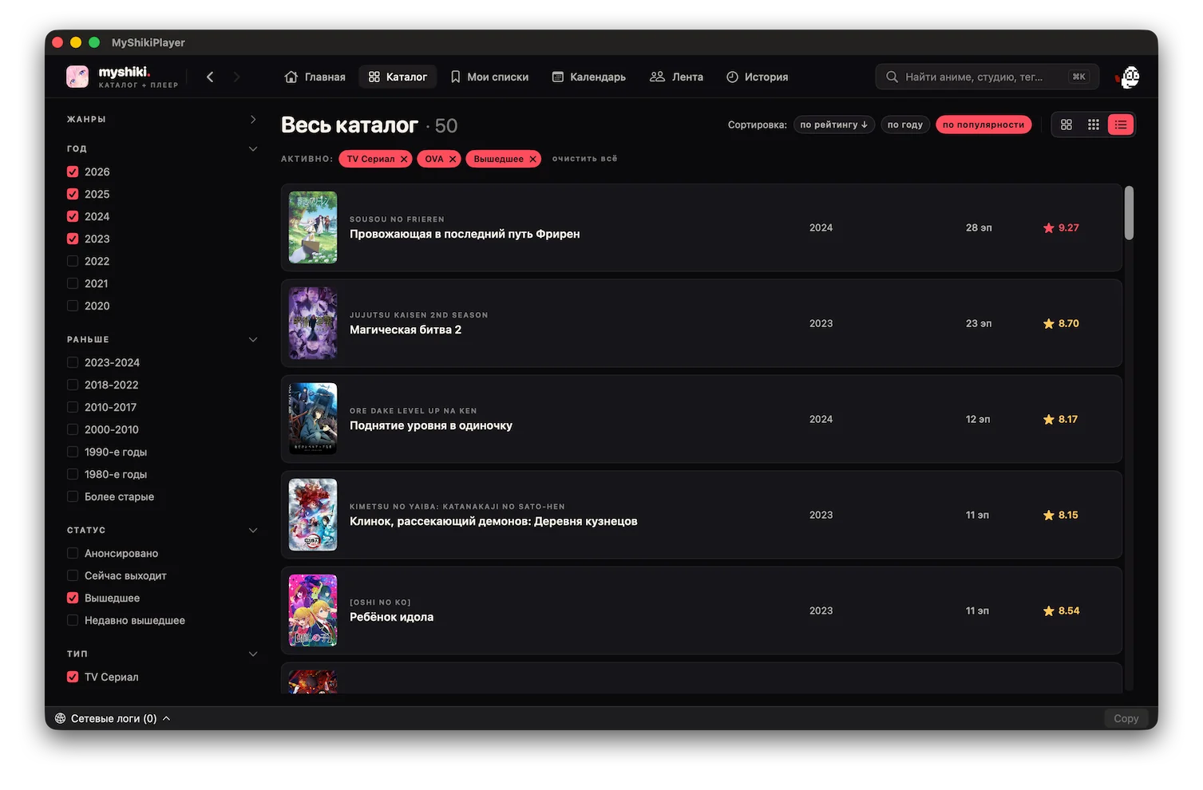Enable the Недавно вышедшее status filter

(x=73, y=620)
